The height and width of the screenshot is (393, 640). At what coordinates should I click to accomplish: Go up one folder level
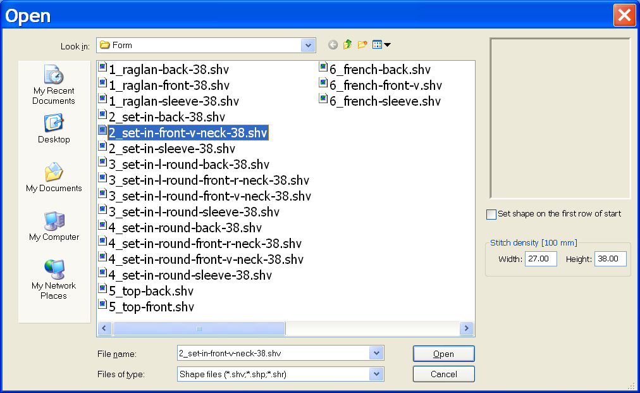pyautogui.click(x=348, y=45)
